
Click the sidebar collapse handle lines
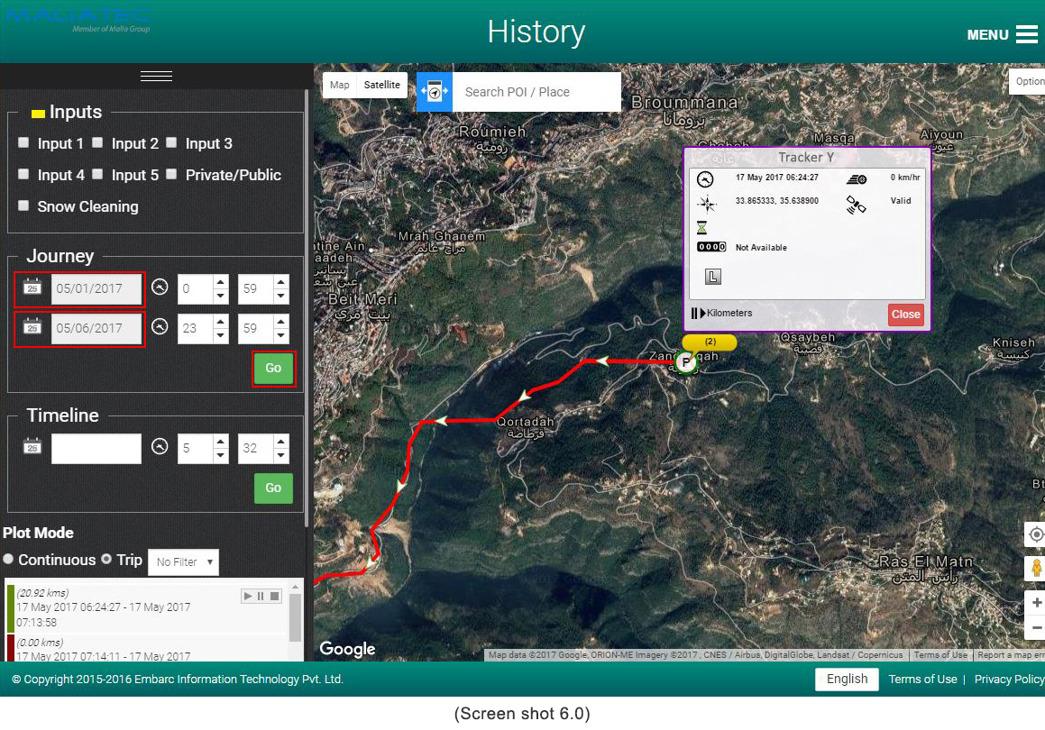[157, 77]
